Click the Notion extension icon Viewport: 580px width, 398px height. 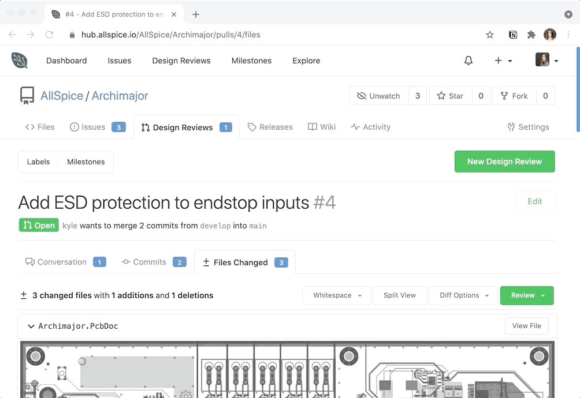[x=513, y=35]
